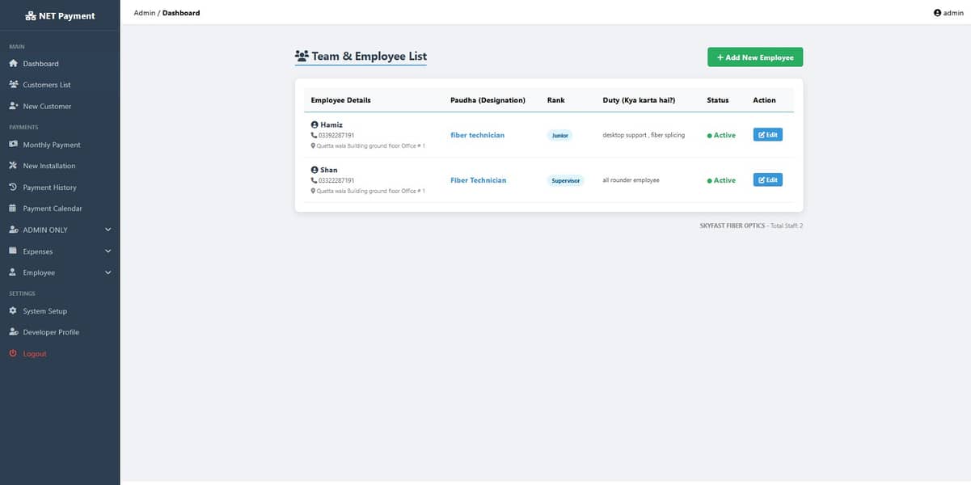Click the Employee person icon in sidebar
Screen dimensions: 971x485
[x=13, y=272]
